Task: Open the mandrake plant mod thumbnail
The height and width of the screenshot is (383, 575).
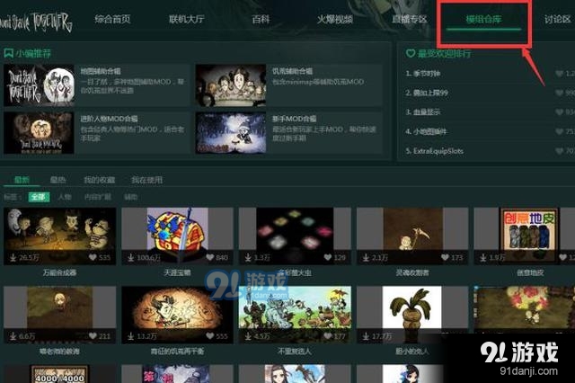Action: 412,315
